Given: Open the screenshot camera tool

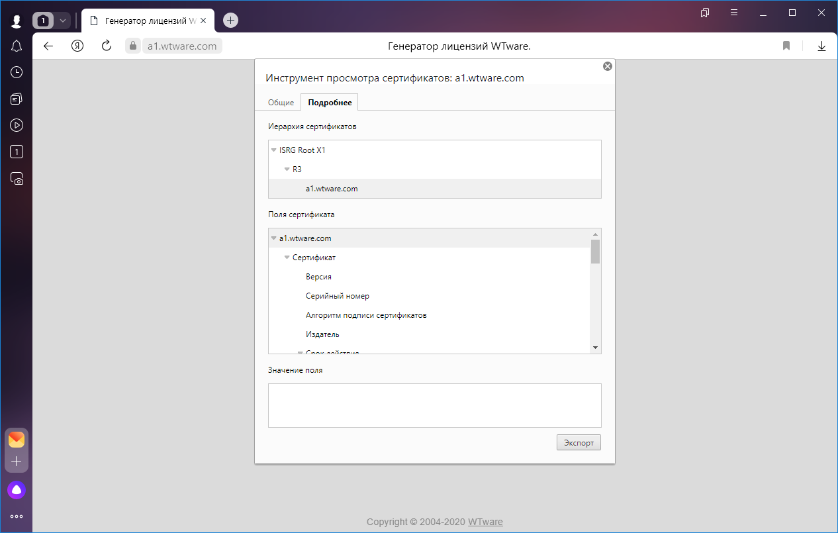Looking at the screenshot, I should (x=17, y=178).
